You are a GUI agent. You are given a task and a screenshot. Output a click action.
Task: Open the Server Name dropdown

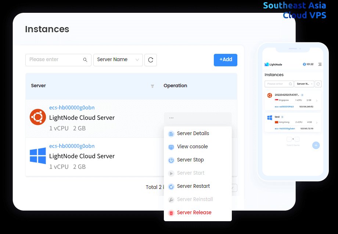[118, 60]
